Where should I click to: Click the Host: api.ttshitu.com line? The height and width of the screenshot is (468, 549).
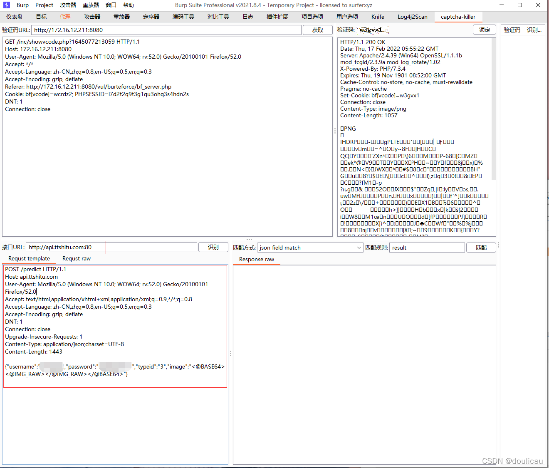tap(32, 277)
